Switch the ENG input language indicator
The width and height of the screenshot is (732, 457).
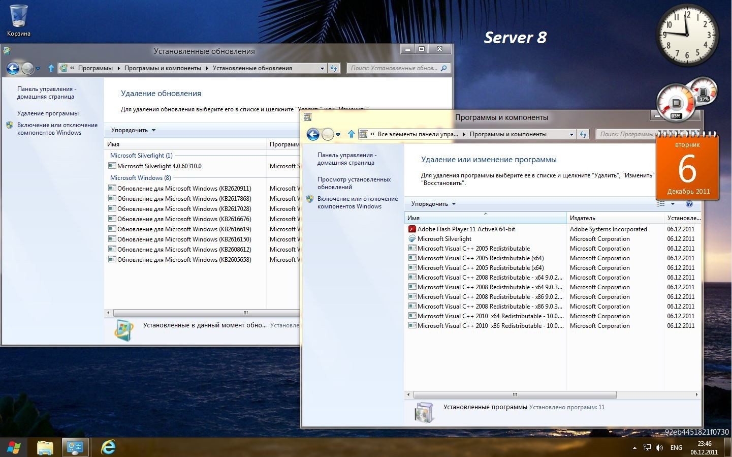tap(676, 448)
